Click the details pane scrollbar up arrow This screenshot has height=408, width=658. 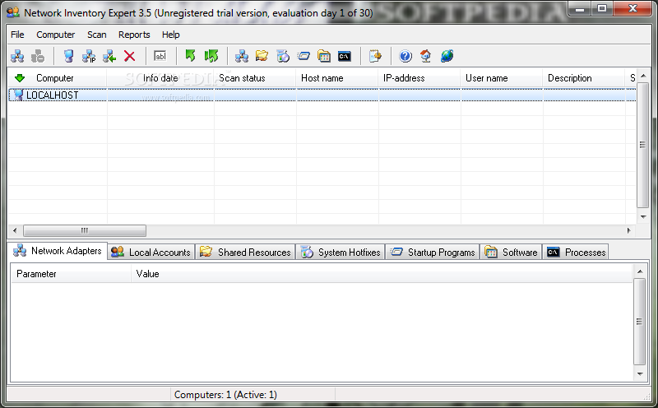[x=640, y=271]
